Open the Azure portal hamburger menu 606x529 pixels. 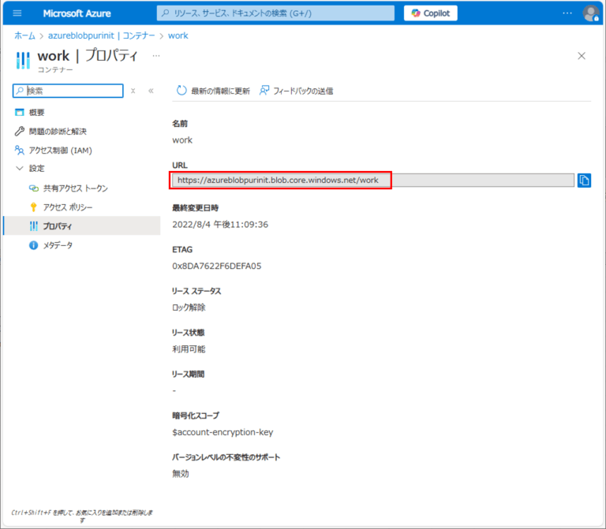(x=17, y=13)
